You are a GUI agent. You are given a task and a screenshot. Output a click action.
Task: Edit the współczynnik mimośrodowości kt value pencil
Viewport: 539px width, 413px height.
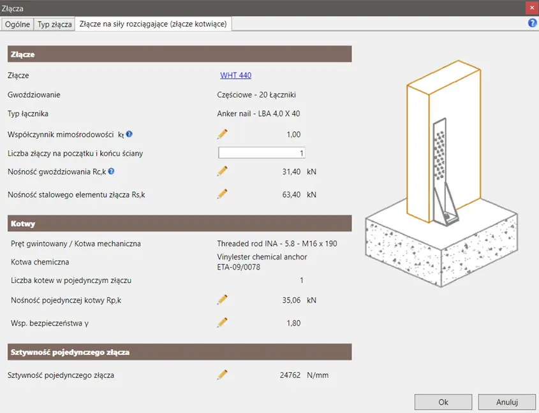pyautogui.click(x=222, y=134)
